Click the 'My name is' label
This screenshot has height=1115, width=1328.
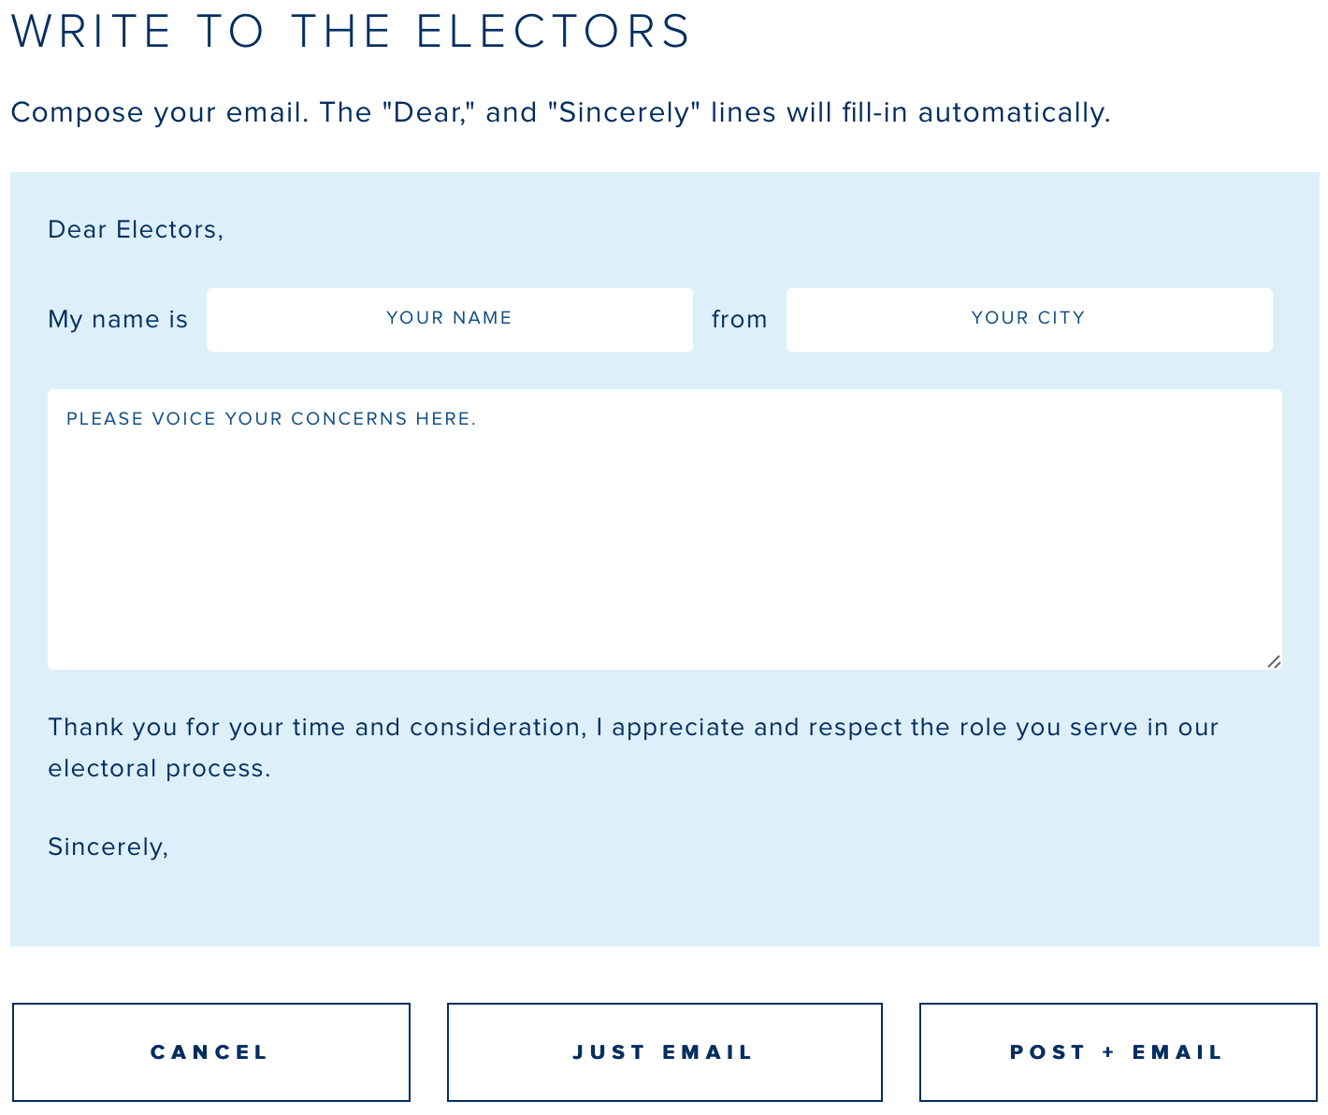tap(118, 320)
